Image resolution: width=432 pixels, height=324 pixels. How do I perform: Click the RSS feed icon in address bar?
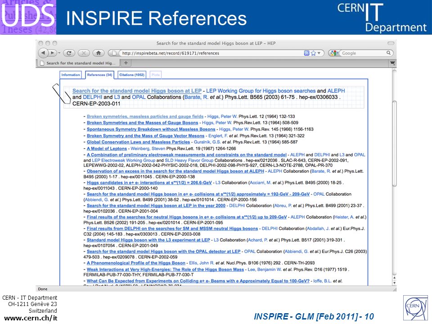coord(306,53)
